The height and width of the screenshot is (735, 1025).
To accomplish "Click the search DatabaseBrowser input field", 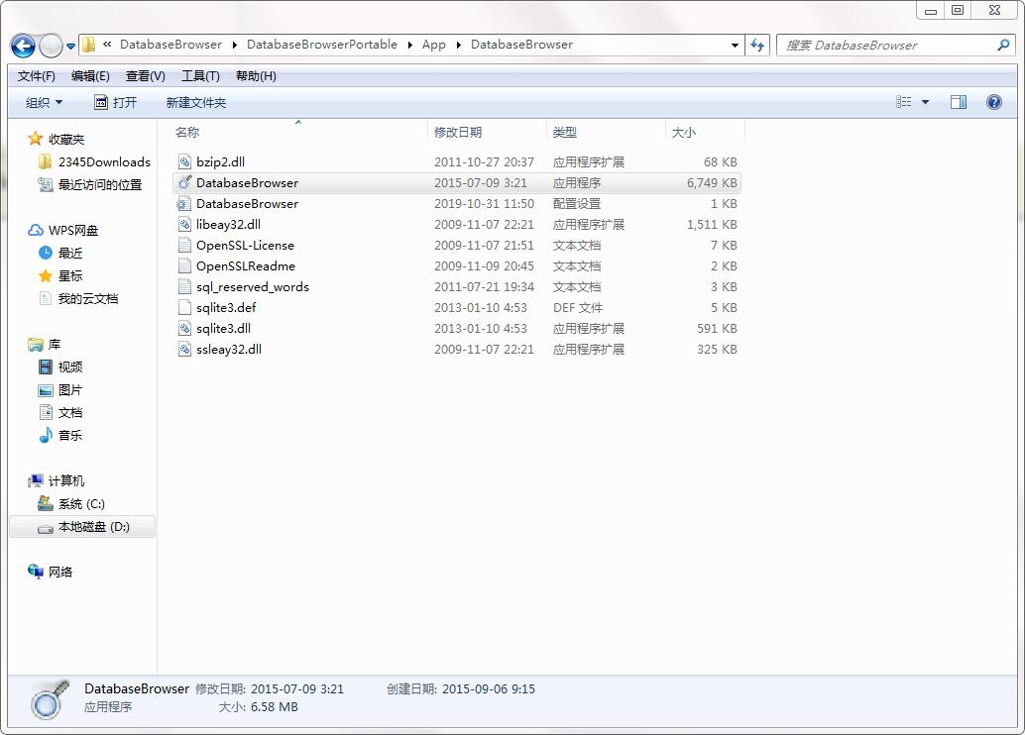I will point(888,46).
